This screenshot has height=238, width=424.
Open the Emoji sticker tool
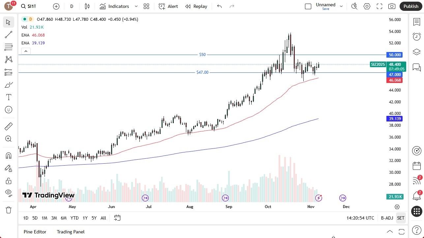9,110
